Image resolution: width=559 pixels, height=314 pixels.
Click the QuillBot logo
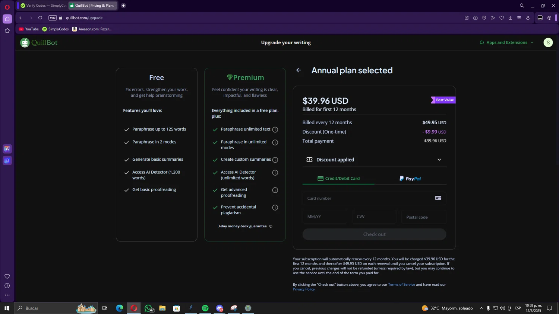tap(39, 43)
